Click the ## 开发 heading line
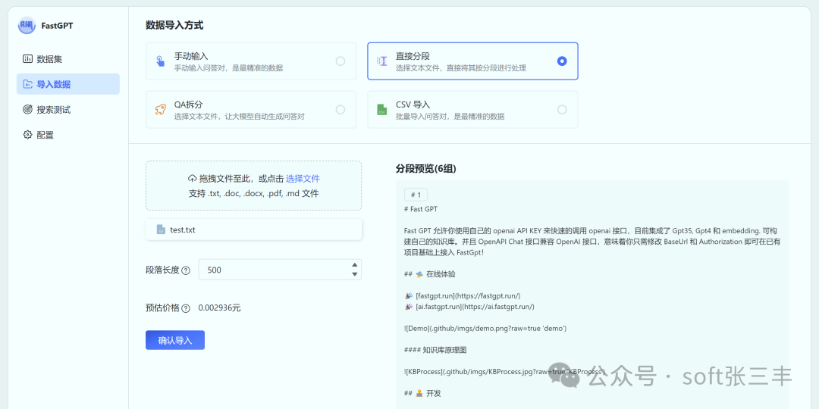819x409 pixels. pos(422,393)
